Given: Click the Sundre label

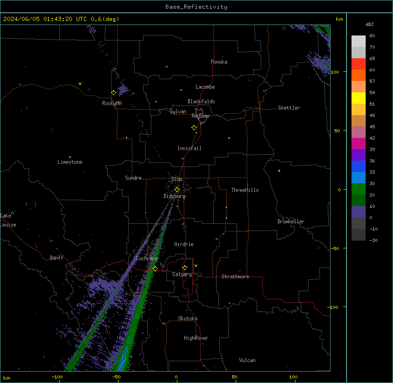Looking at the screenshot, I should click(133, 178).
